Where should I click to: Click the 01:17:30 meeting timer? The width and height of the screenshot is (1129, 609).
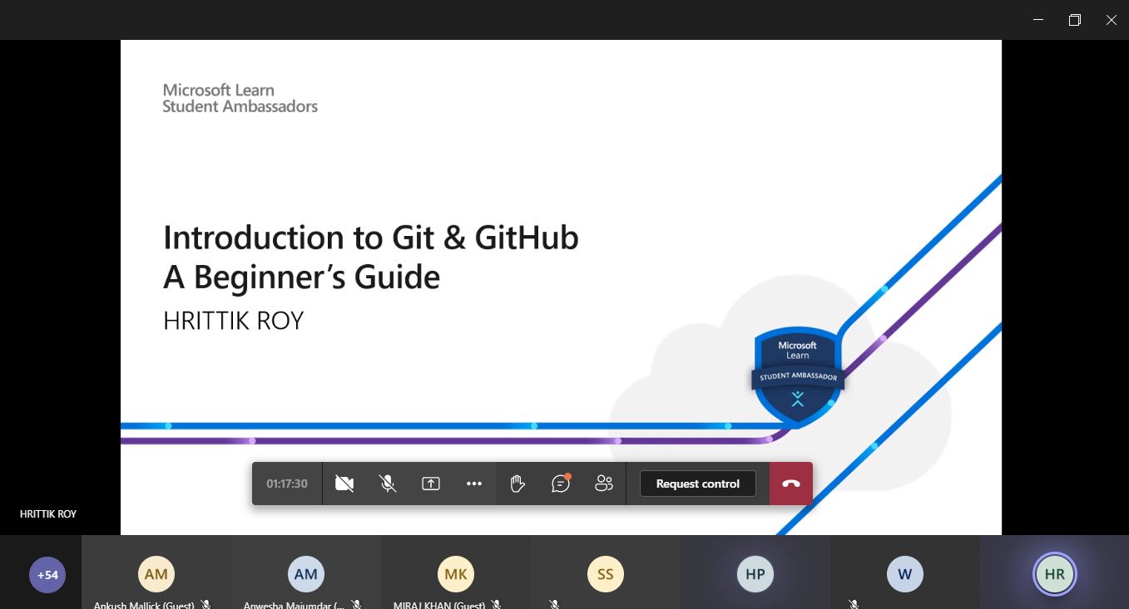287,484
